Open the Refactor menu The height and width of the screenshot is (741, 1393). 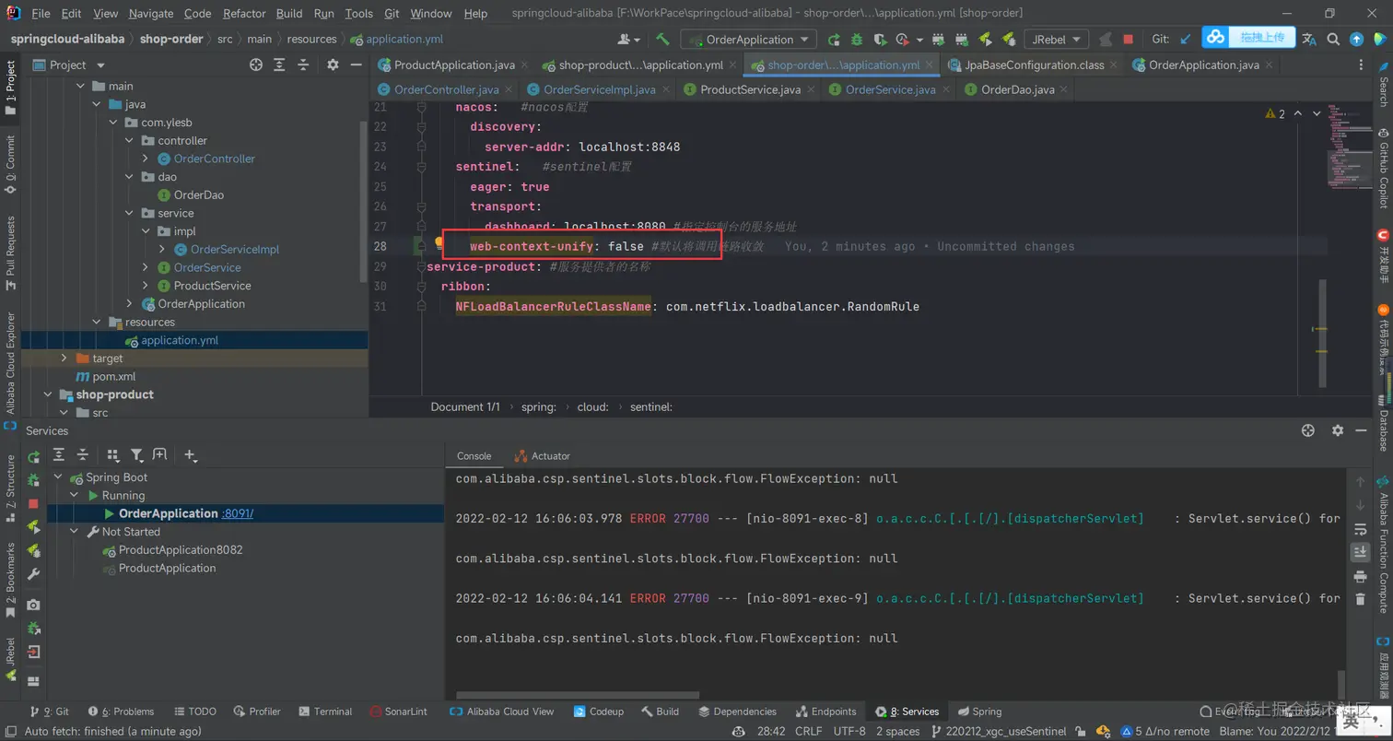[244, 14]
